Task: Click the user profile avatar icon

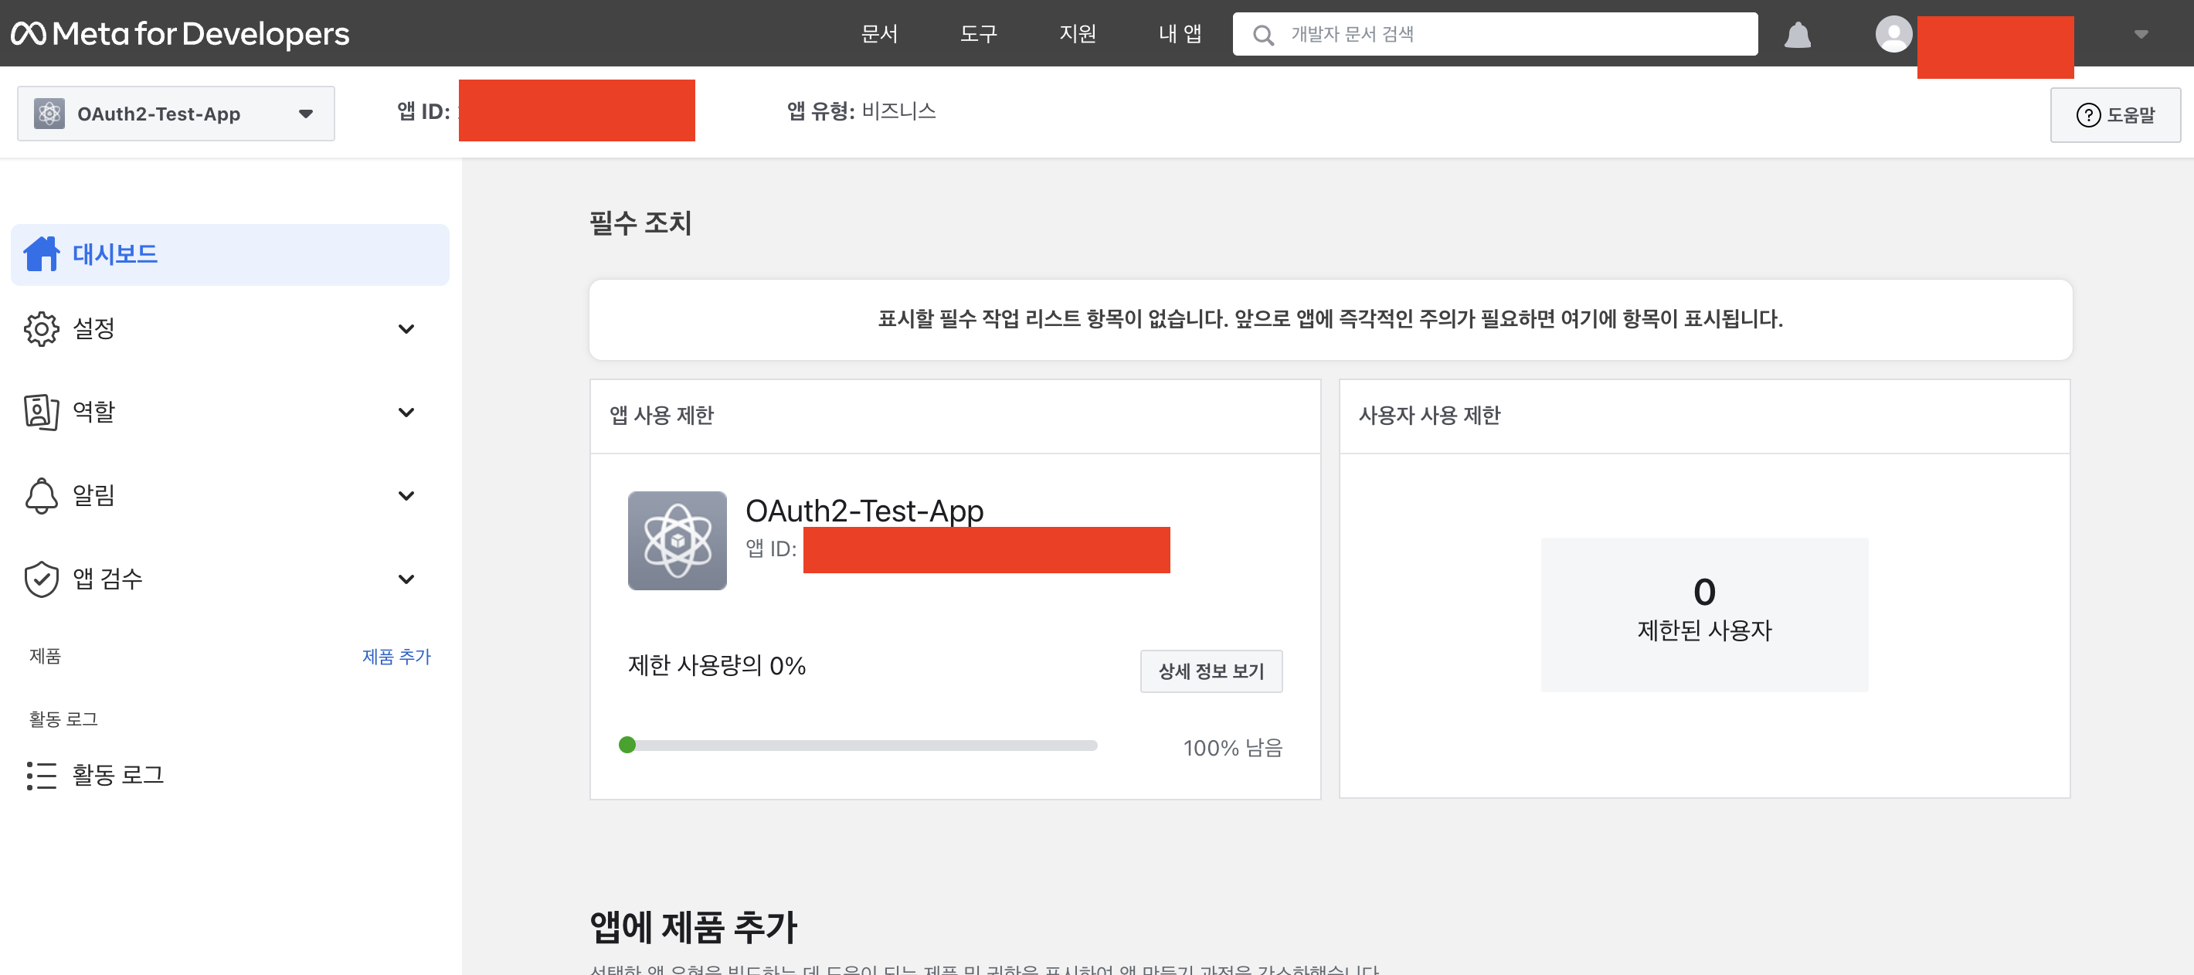Action: (1893, 34)
